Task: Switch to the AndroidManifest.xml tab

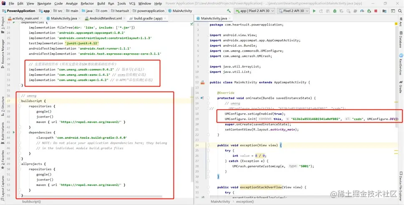Action: pos(106,18)
